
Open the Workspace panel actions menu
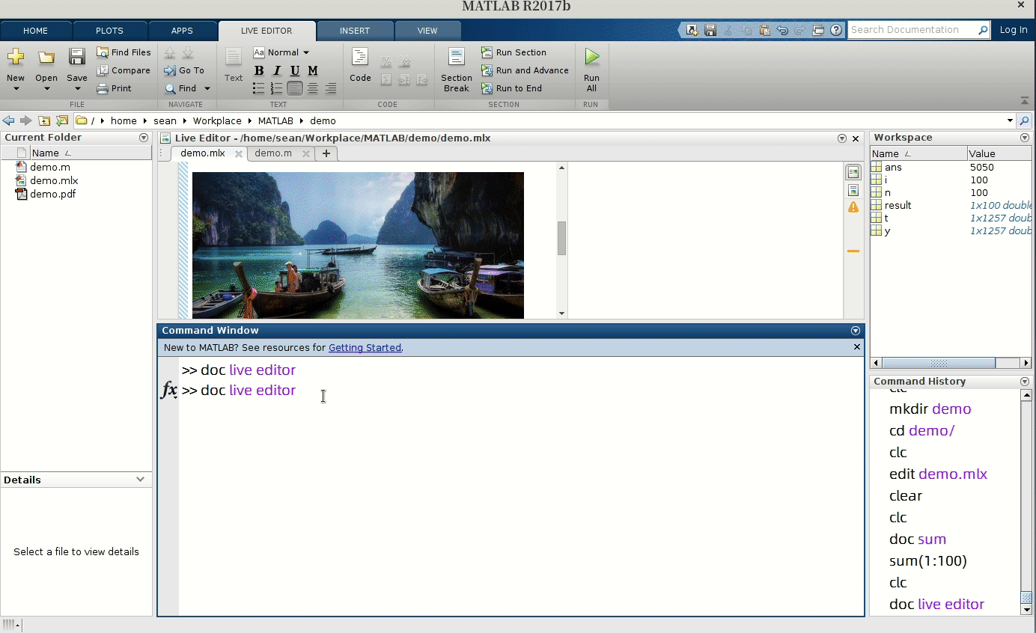coord(1025,138)
